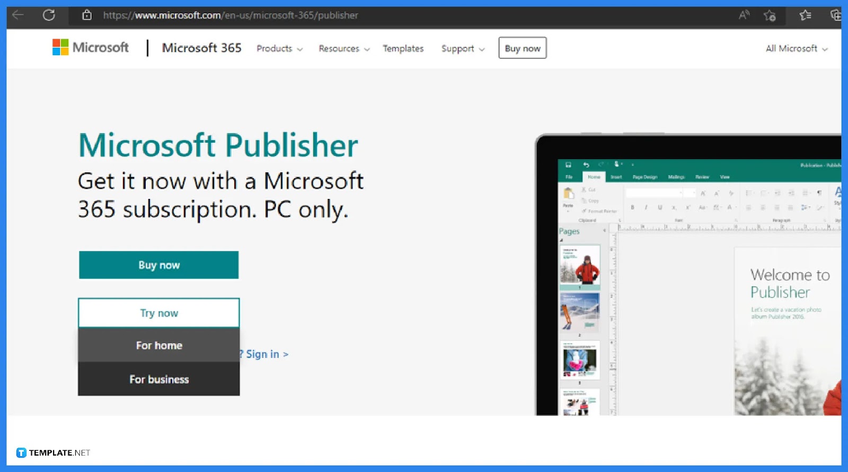Screen dimensions: 848x472
Task: Click the Welcome to Publisher text in the preview
Action: [x=790, y=283]
